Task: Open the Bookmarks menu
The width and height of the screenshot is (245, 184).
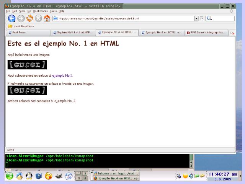Action: [41, 11]
